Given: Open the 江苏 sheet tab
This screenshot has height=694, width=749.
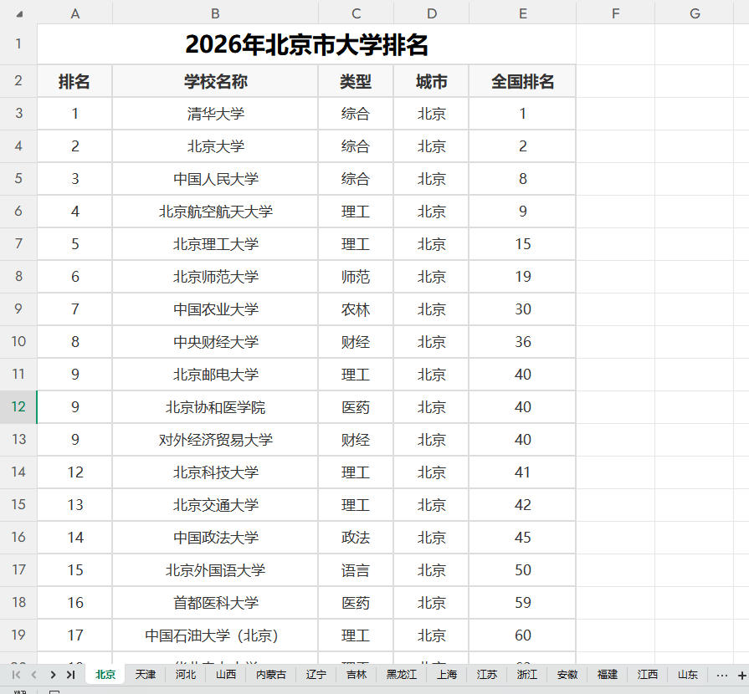Looking at the screenshot, I should point(488,674).
